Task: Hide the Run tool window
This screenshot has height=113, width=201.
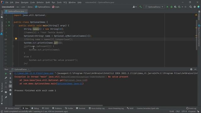Action: click(x=195, y=69)
